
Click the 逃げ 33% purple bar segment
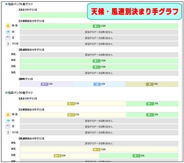[x=47, y=84]
